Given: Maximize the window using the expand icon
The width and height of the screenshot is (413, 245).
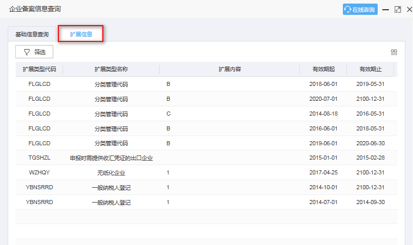Looking at the screenshot, I should (398, 10).
